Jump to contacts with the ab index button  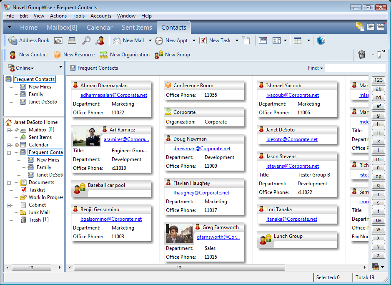[378, 88]
